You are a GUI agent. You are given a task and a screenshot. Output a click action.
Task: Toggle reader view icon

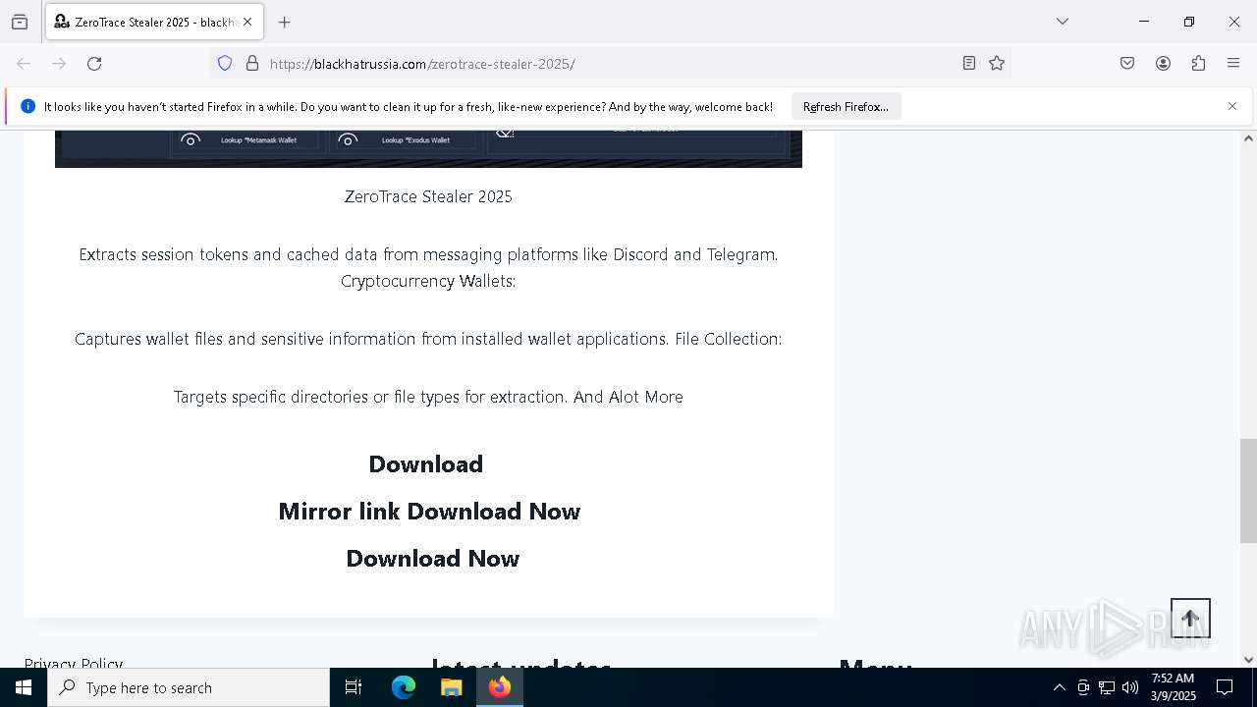tap(969, 64)
